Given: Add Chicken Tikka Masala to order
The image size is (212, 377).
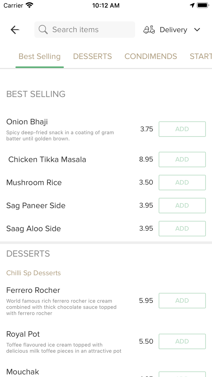Looking at the screenshot, I should pos(182,159).
